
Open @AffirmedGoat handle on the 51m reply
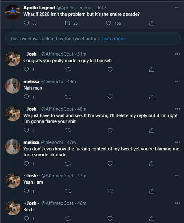[57, 54]
